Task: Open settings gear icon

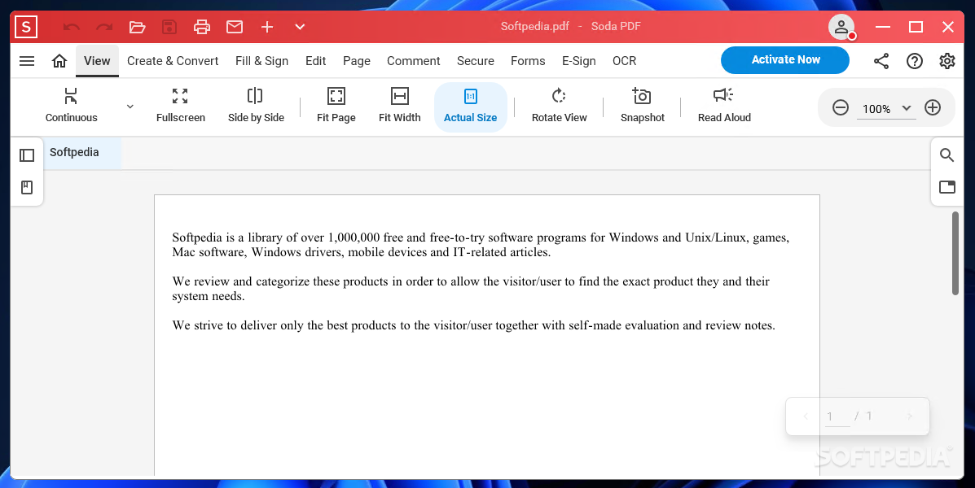Action: click(947, 61)
